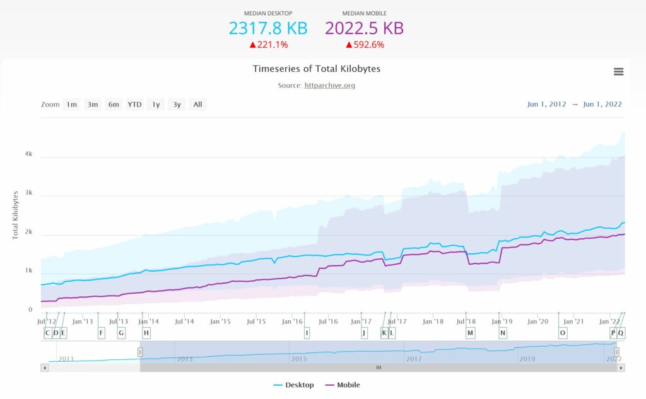This screenshot has width=646, height=399.
Task: Click the 2022.5 KB median mobile value
Action: (364, 28)
